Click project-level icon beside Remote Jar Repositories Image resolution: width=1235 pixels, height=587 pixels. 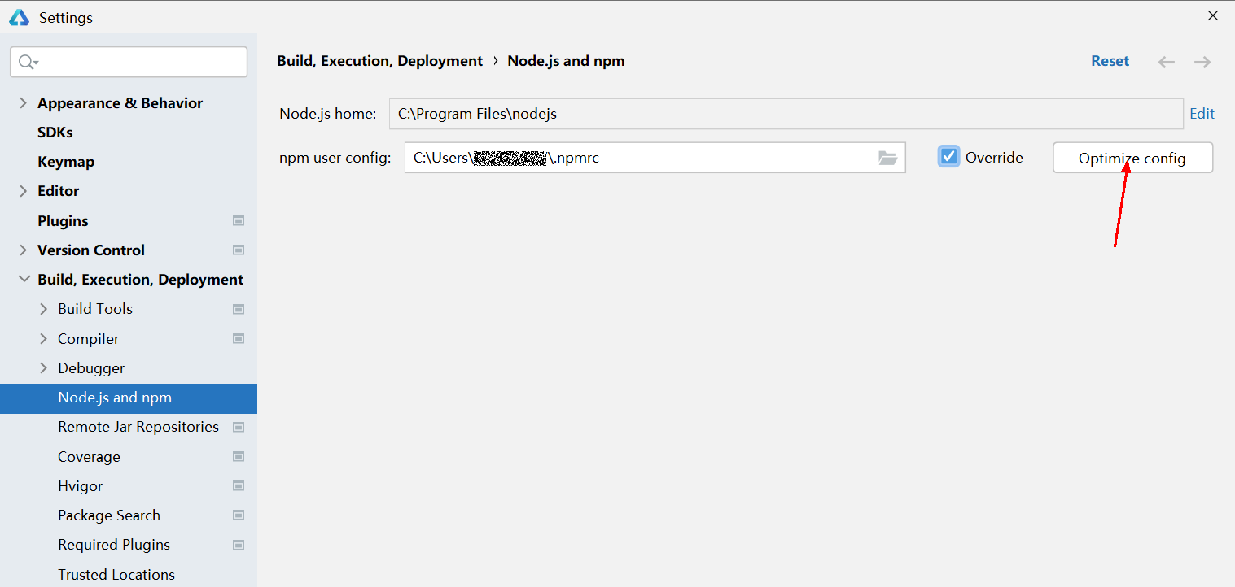tap(239, 427)
